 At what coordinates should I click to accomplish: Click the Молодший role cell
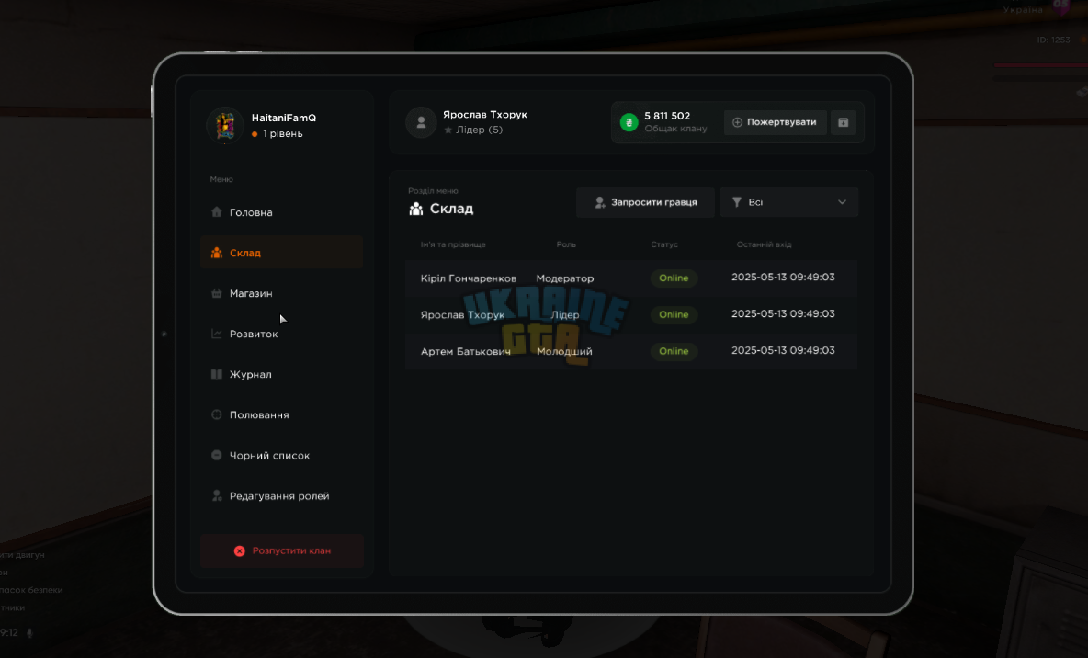(x=565, y=351)
